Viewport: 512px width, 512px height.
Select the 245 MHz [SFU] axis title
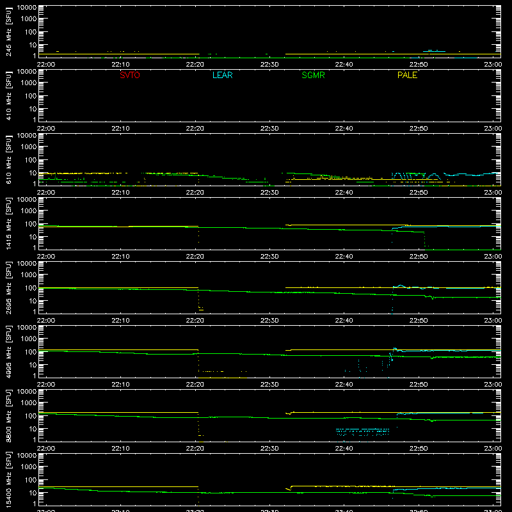[x=9, y=31]
